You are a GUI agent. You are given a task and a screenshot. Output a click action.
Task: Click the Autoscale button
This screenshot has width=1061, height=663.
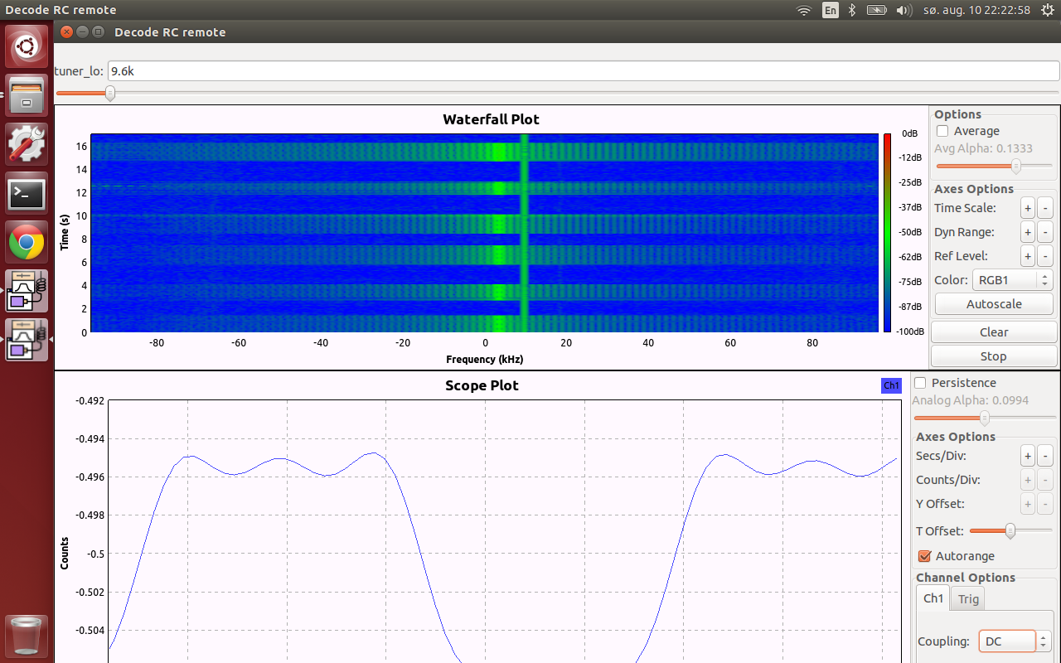(x=994, y=304)
